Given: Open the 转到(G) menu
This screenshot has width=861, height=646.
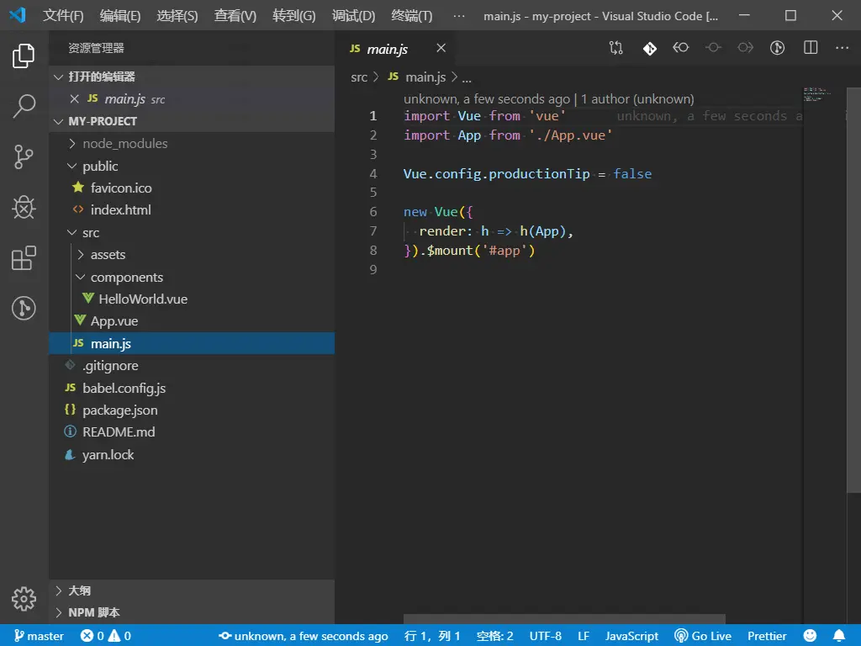Looking at the screenshot, I should (293, 15).
